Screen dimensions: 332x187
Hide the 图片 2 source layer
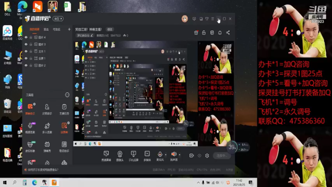pos(26,65)
